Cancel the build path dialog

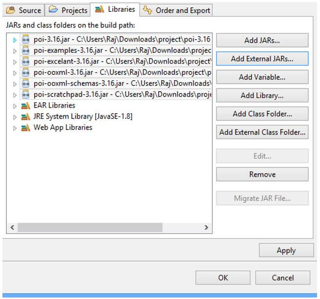(283, 278)
